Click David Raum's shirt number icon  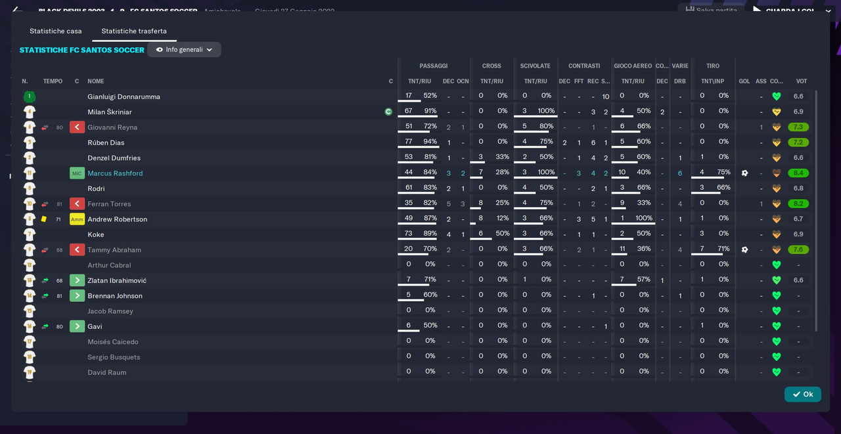coord(30,372)
